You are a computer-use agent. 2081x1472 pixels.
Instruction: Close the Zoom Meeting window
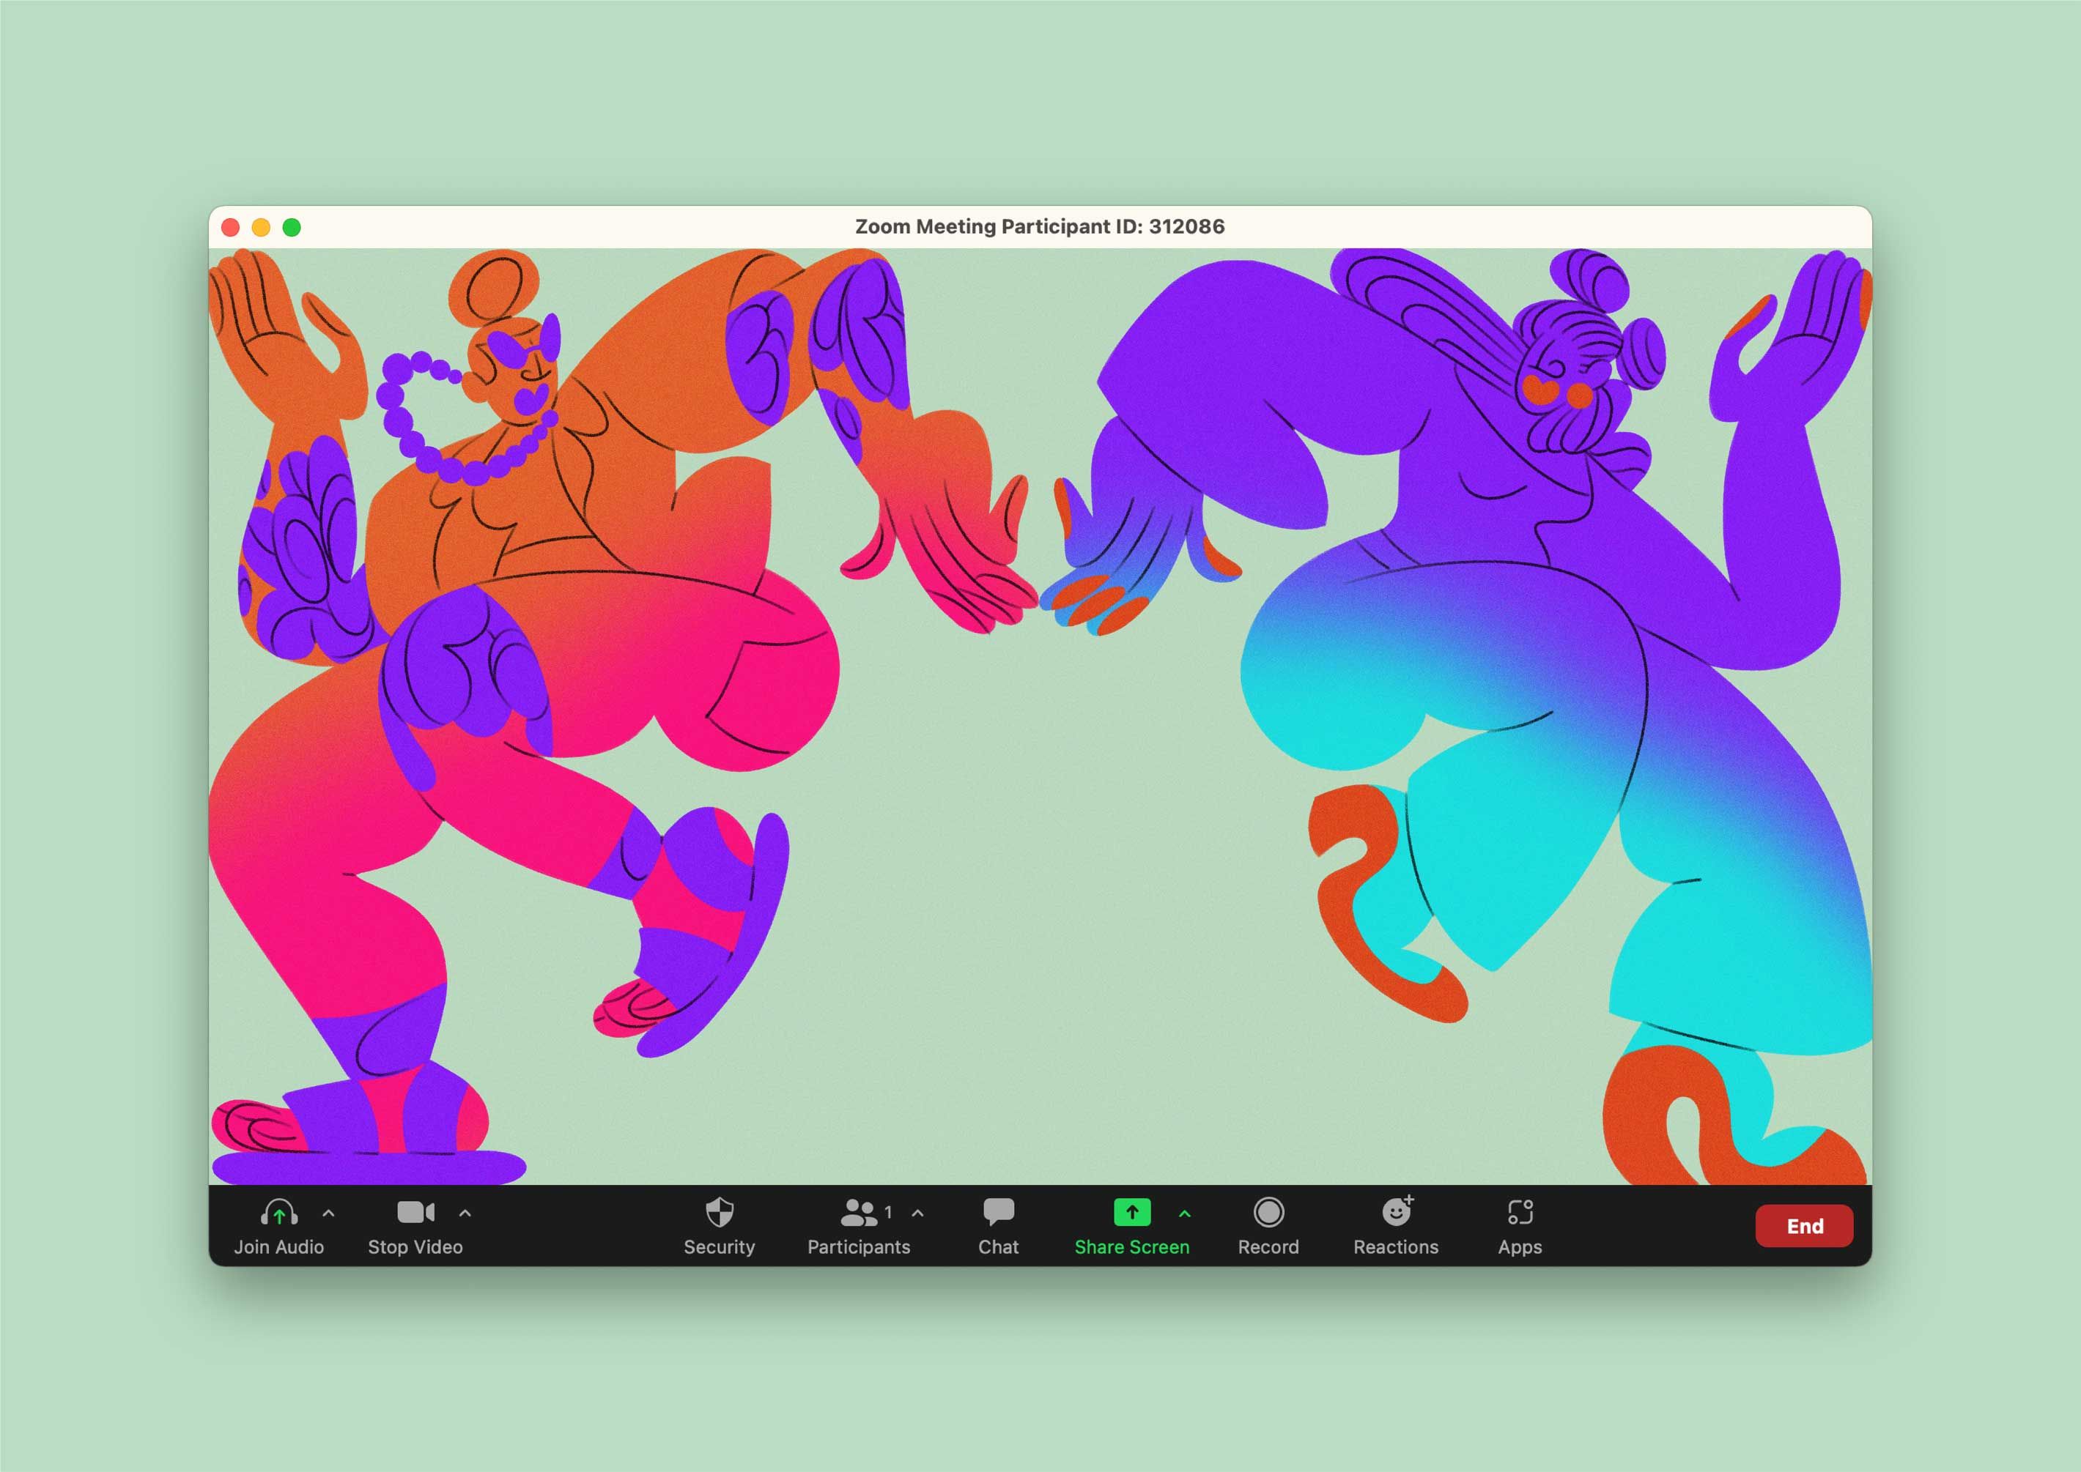click(230, 228)
